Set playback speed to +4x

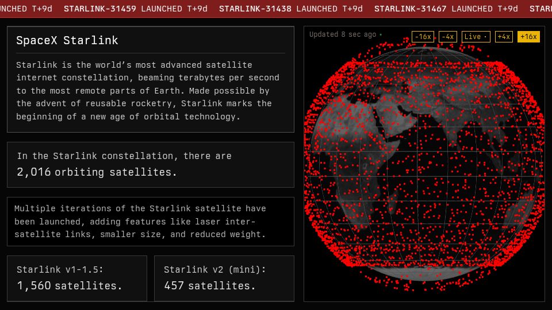coord(504,37)
